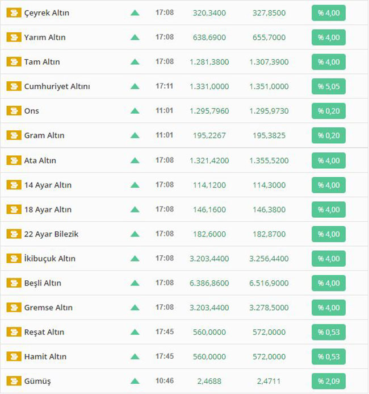369x394 pixels.
Task: Click the green up arrow in Gram Altın row
Action: (135, 135)
